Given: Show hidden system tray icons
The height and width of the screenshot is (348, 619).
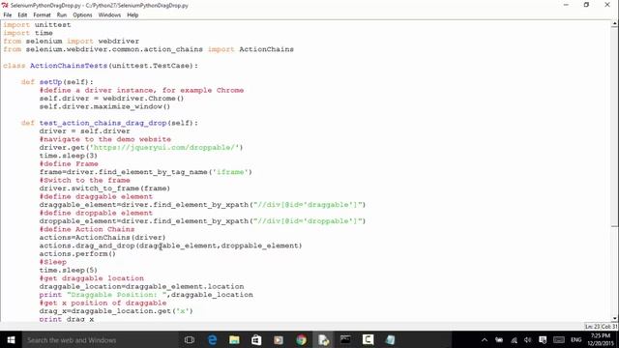Looking at the screenshot, I should click(485, 339).
